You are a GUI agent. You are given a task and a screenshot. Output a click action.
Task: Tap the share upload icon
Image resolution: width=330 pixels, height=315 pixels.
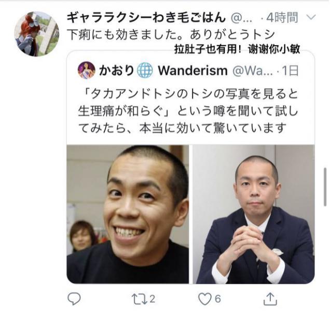(270, 298)
